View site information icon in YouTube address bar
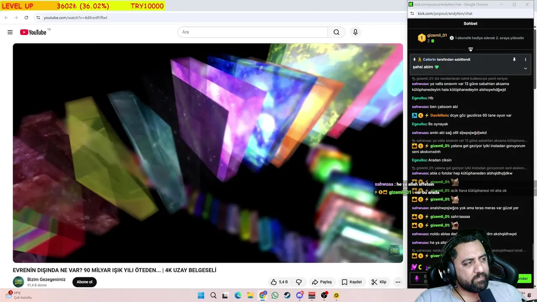This screenshot has width=537, height=302. [38, 18]
